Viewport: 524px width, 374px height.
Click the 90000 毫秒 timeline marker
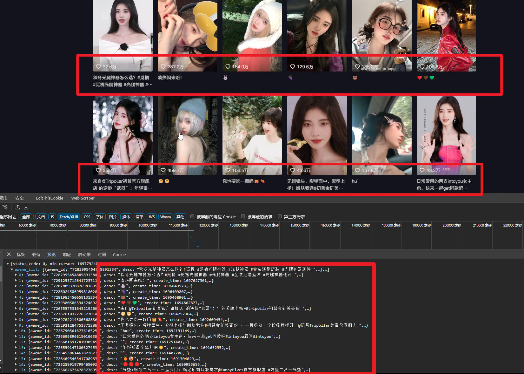[118, 225]
